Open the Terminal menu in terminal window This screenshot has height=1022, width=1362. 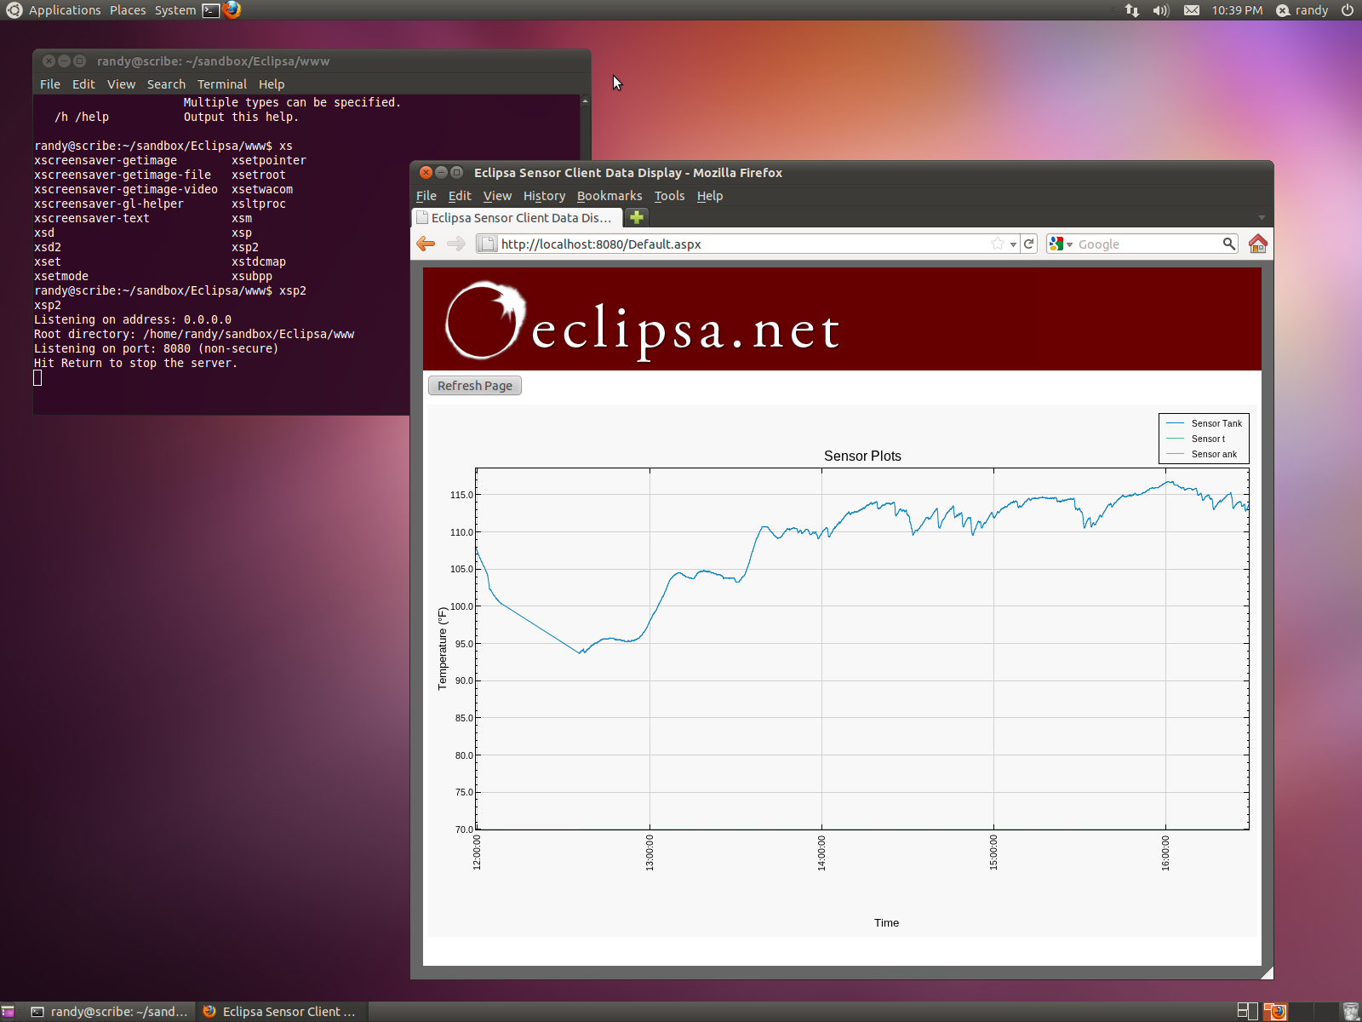click(x=221, y=84)
